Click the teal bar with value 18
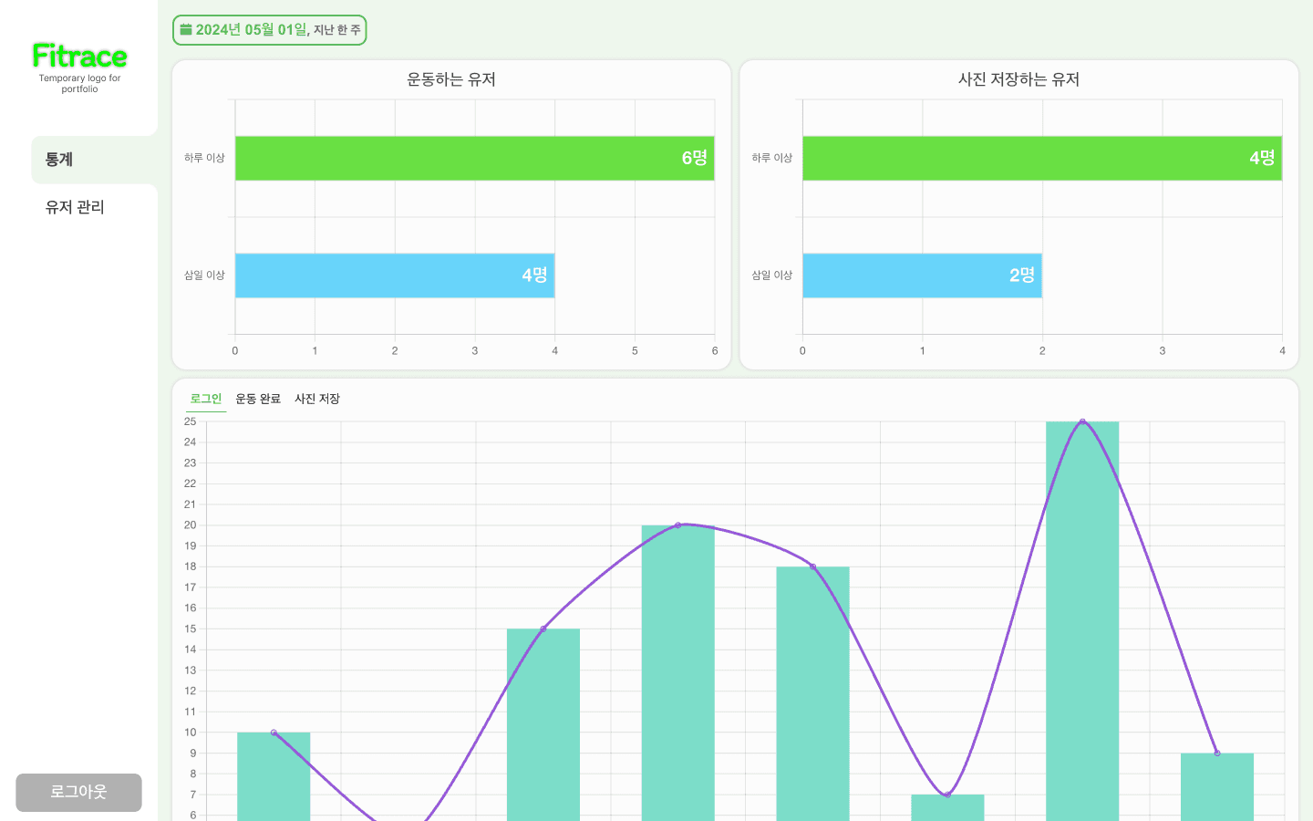 click(x=812, y=693)
